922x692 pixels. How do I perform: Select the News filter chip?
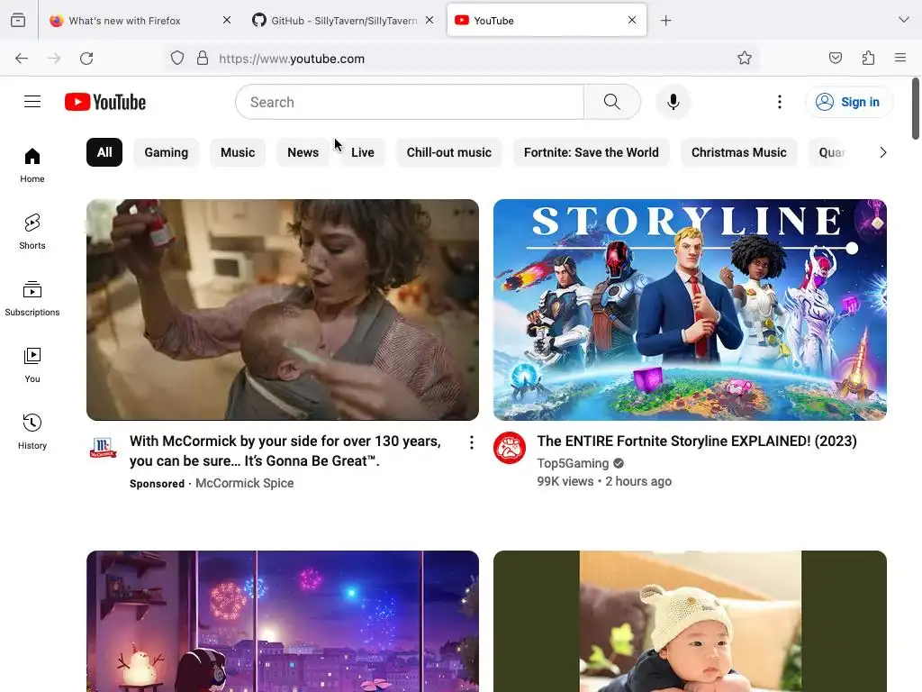[303, 152]
